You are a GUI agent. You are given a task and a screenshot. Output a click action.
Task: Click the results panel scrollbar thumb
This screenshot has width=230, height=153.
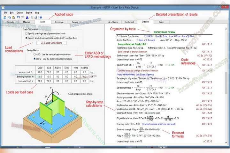coord(226,83)
